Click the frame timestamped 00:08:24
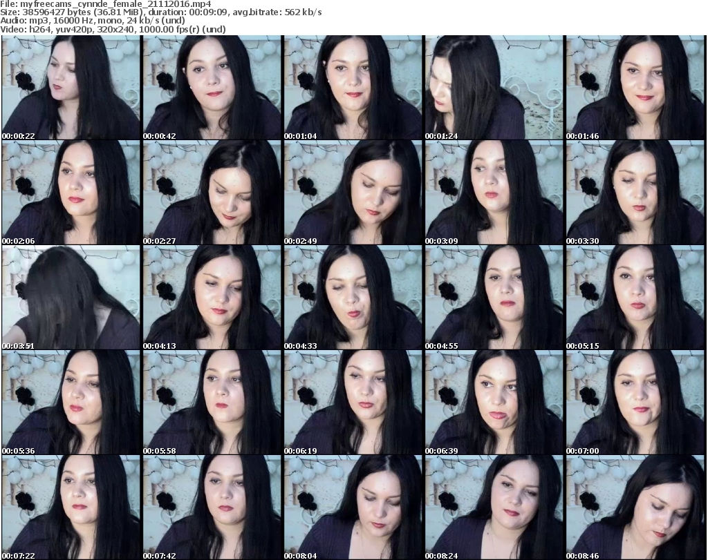This screenshot has width=708, height=560. point(494,508)
